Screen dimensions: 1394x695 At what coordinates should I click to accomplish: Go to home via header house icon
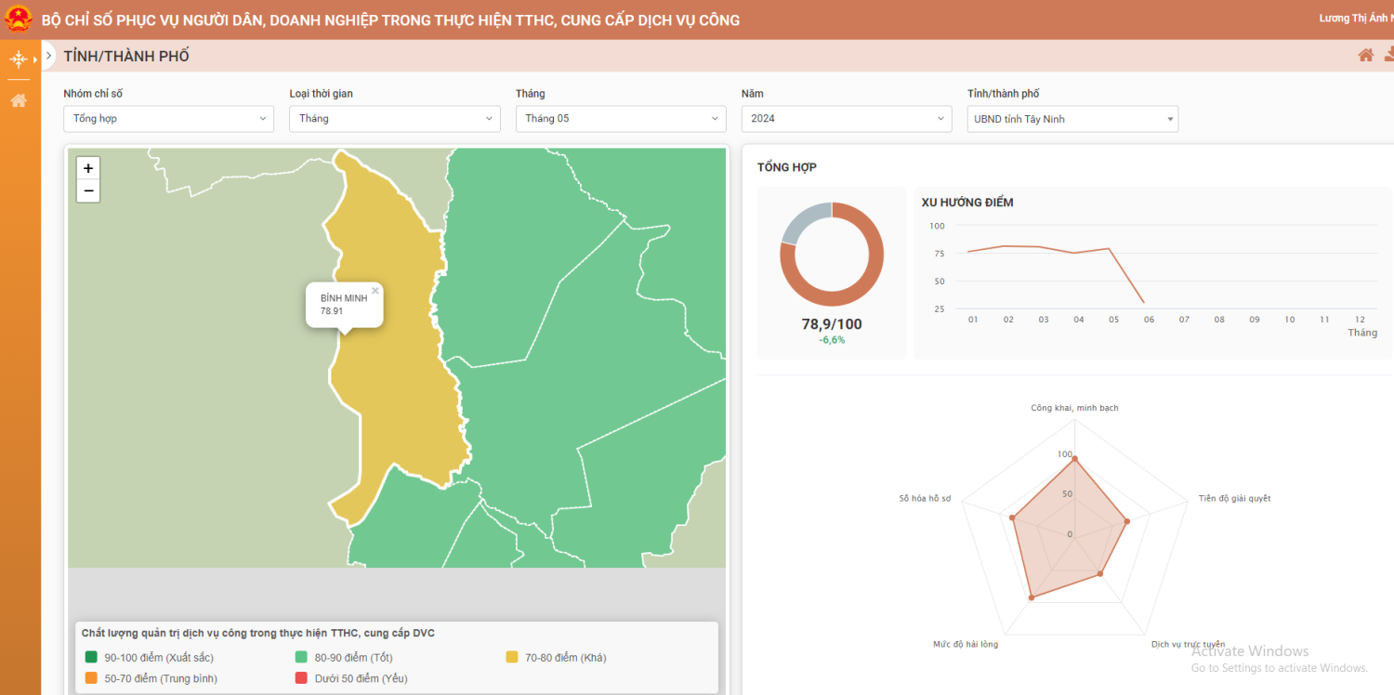pyautogui.click(x=1365, y=56)
